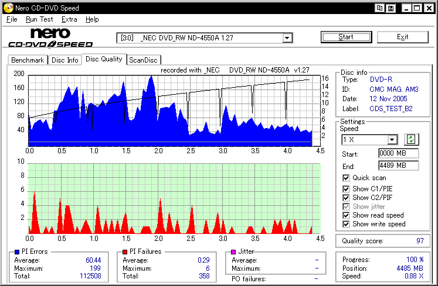Click the End position 4489 MB field

[x=398, y=166]
